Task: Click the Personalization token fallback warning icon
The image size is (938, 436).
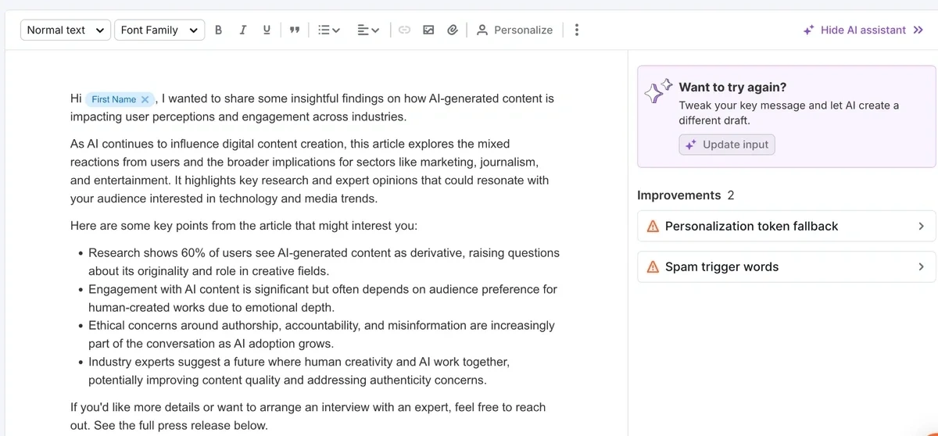Action: point(653,226)
